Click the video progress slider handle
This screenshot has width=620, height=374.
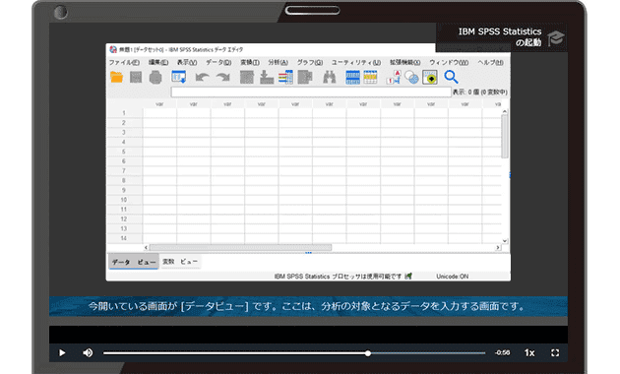click(x=368, y=353)
